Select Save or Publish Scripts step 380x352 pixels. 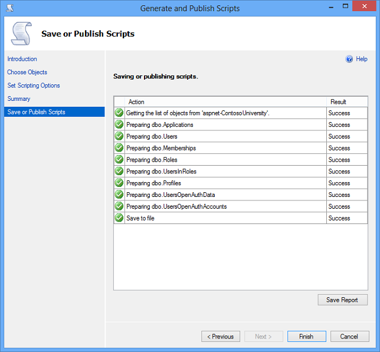point(37,112)
